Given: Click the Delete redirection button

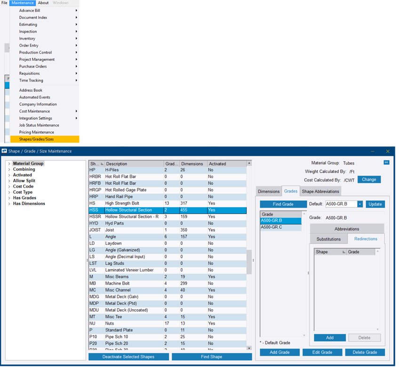Looking at the screenshot, I should pyautogui.click(x=364, y=338).
